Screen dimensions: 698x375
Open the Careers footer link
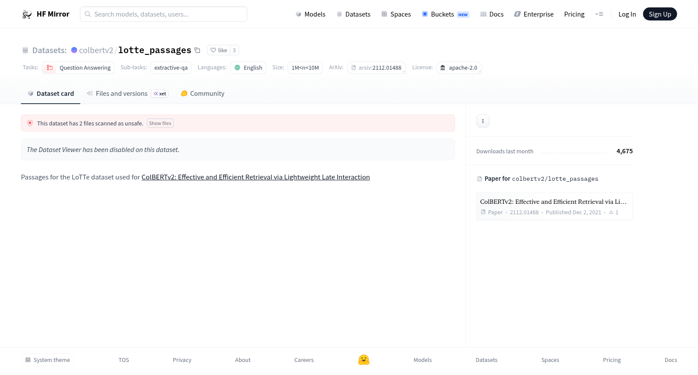(x=304, y=360)
